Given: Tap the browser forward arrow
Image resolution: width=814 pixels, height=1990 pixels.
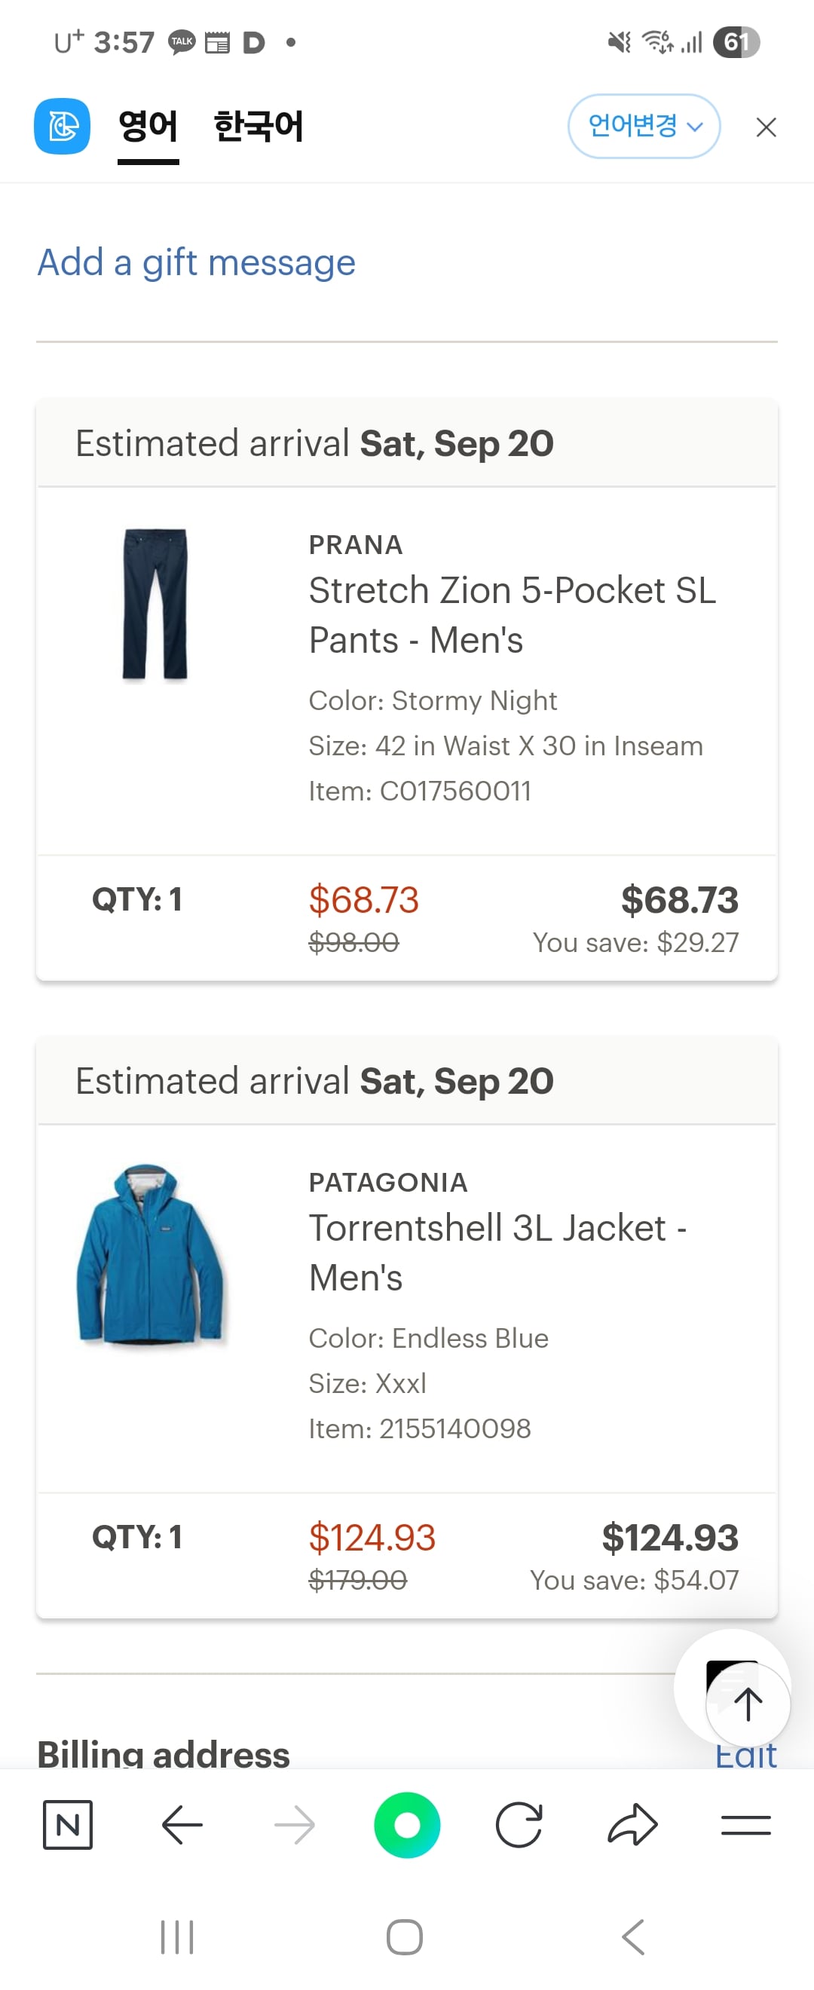Looking at the screenshot, I should click(294, 1825).
